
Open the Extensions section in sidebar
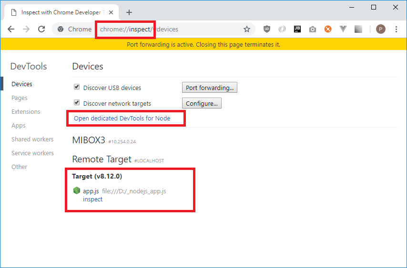(x=26, y=112)
